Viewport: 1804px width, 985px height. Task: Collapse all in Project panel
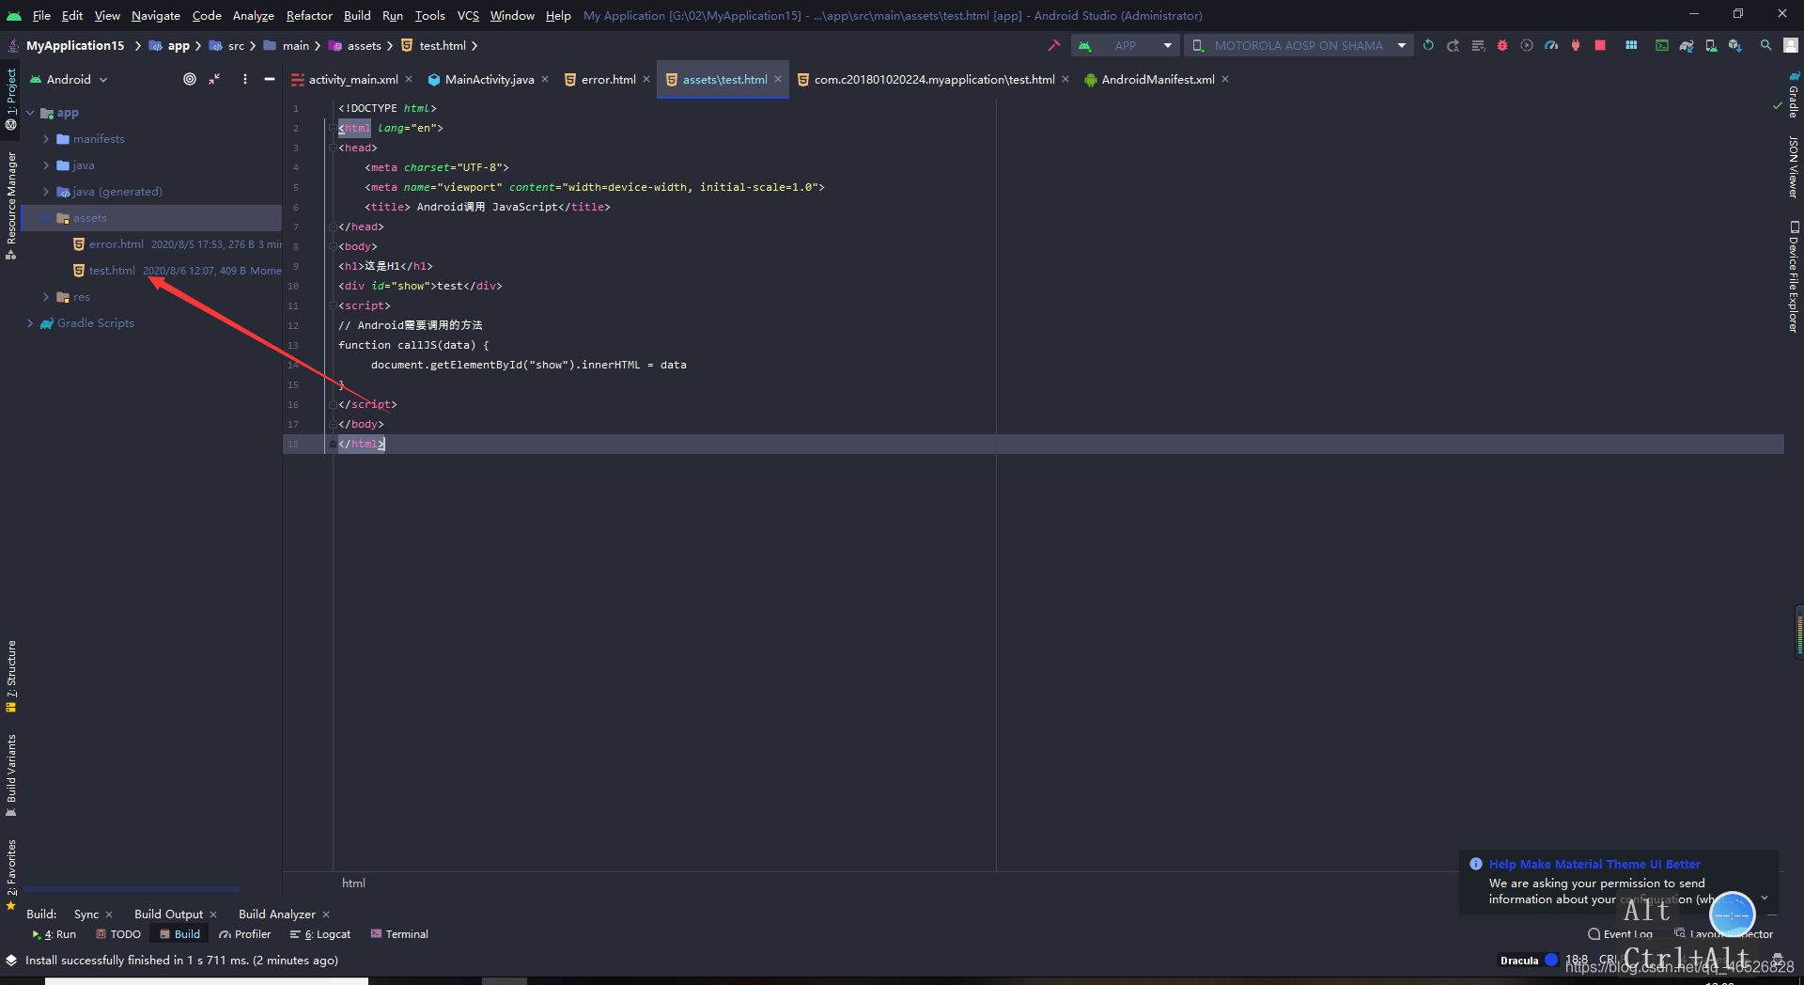tap(215, 79)
